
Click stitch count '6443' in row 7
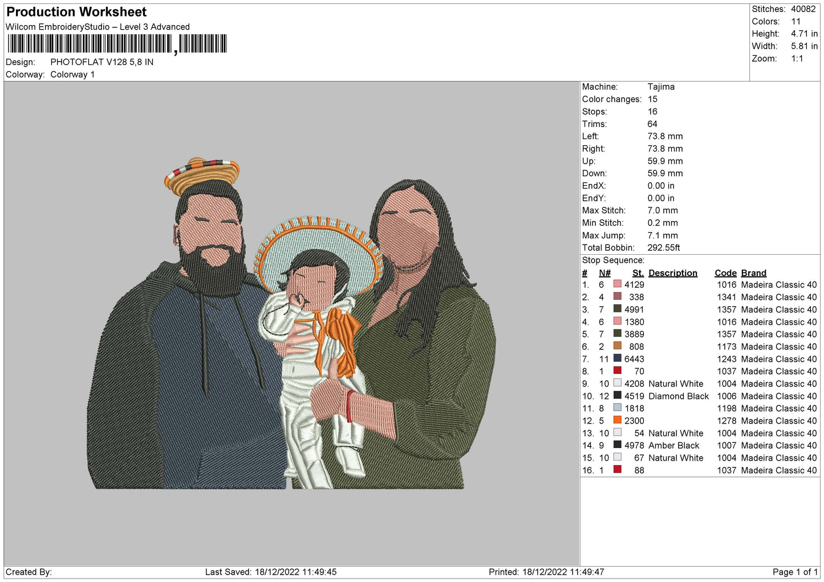point(634,359)
